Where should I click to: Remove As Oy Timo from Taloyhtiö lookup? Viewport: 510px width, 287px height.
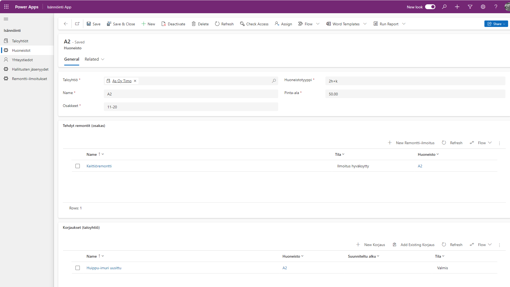[135, 81]
